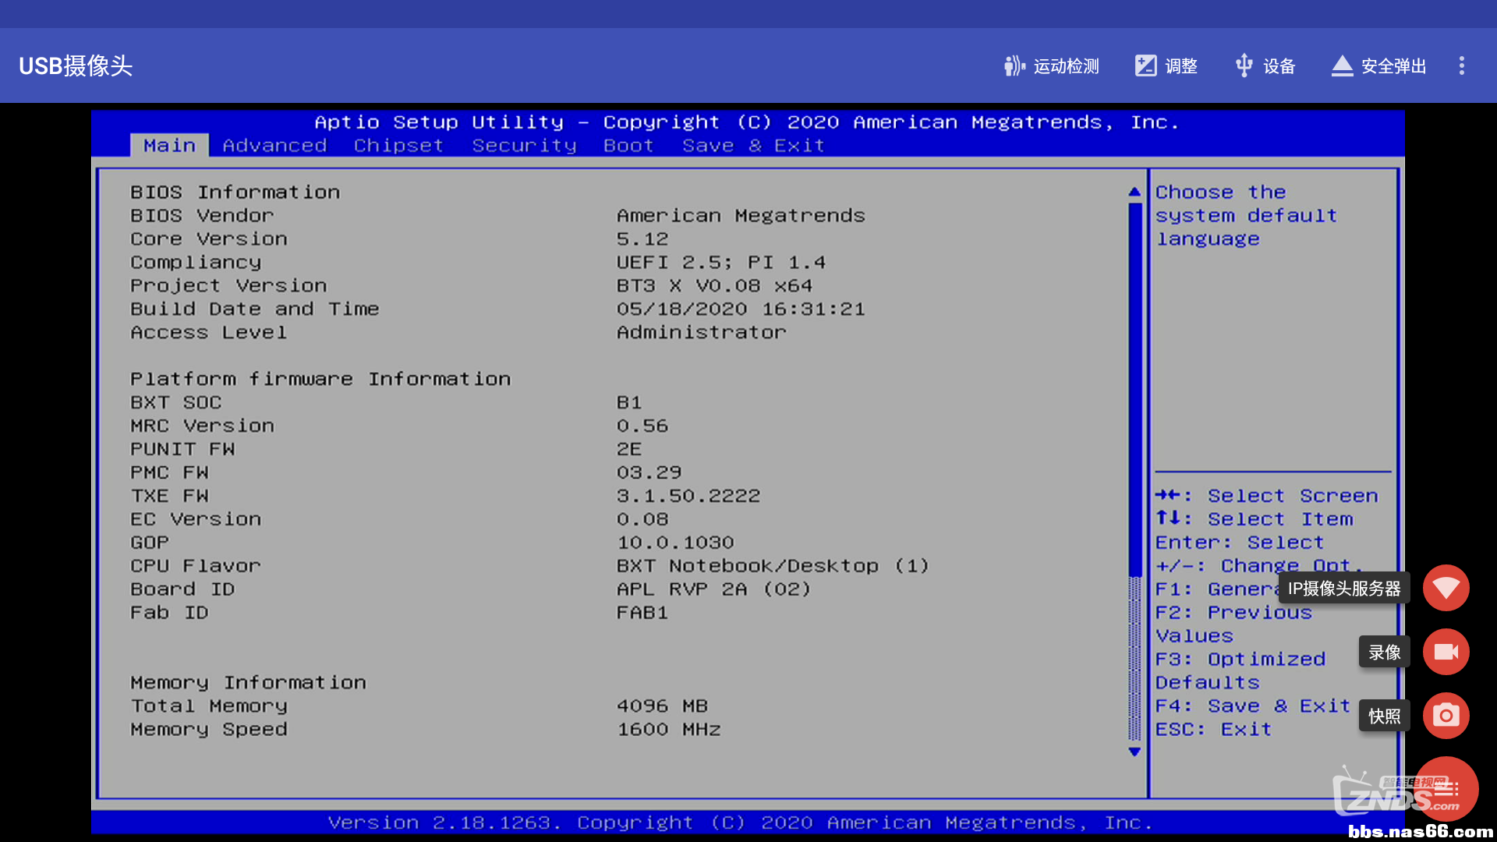Open the Chipset tab

click(398, 146)
